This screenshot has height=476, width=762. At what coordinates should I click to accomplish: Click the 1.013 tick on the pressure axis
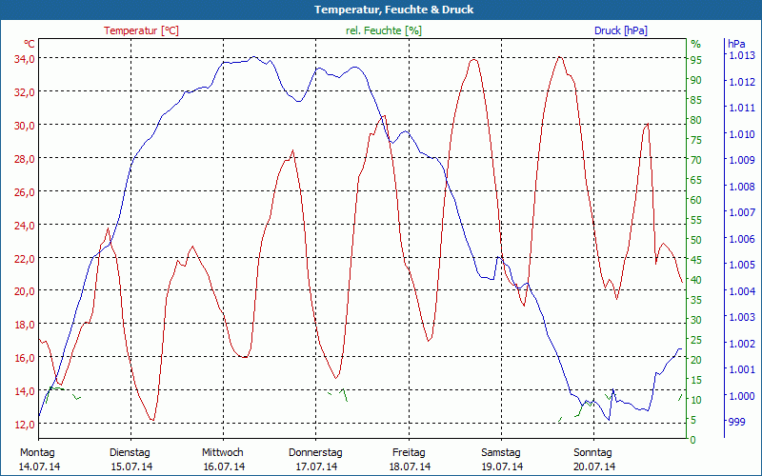tap(741, 56)
